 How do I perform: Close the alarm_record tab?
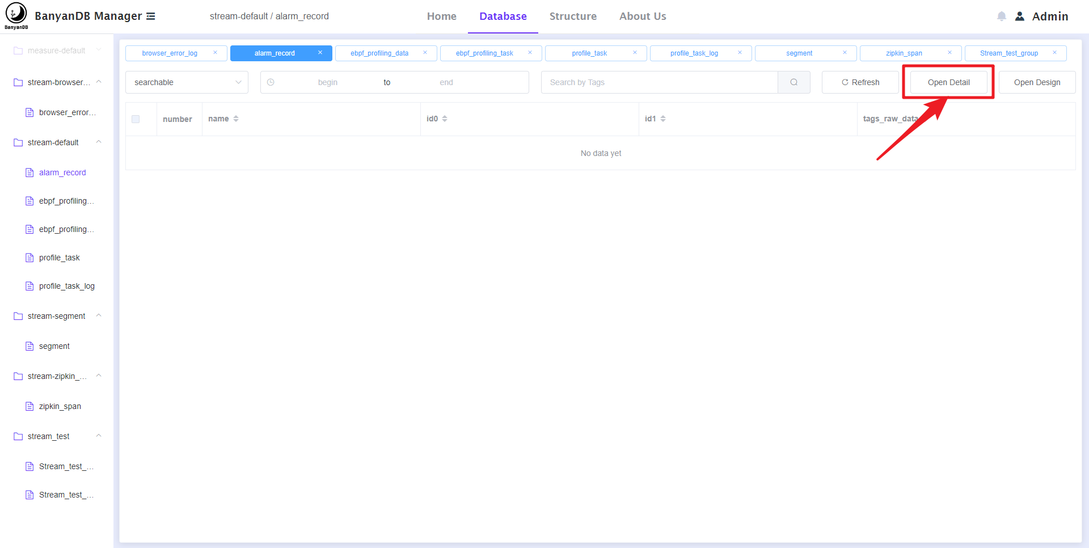pos(320,53)
